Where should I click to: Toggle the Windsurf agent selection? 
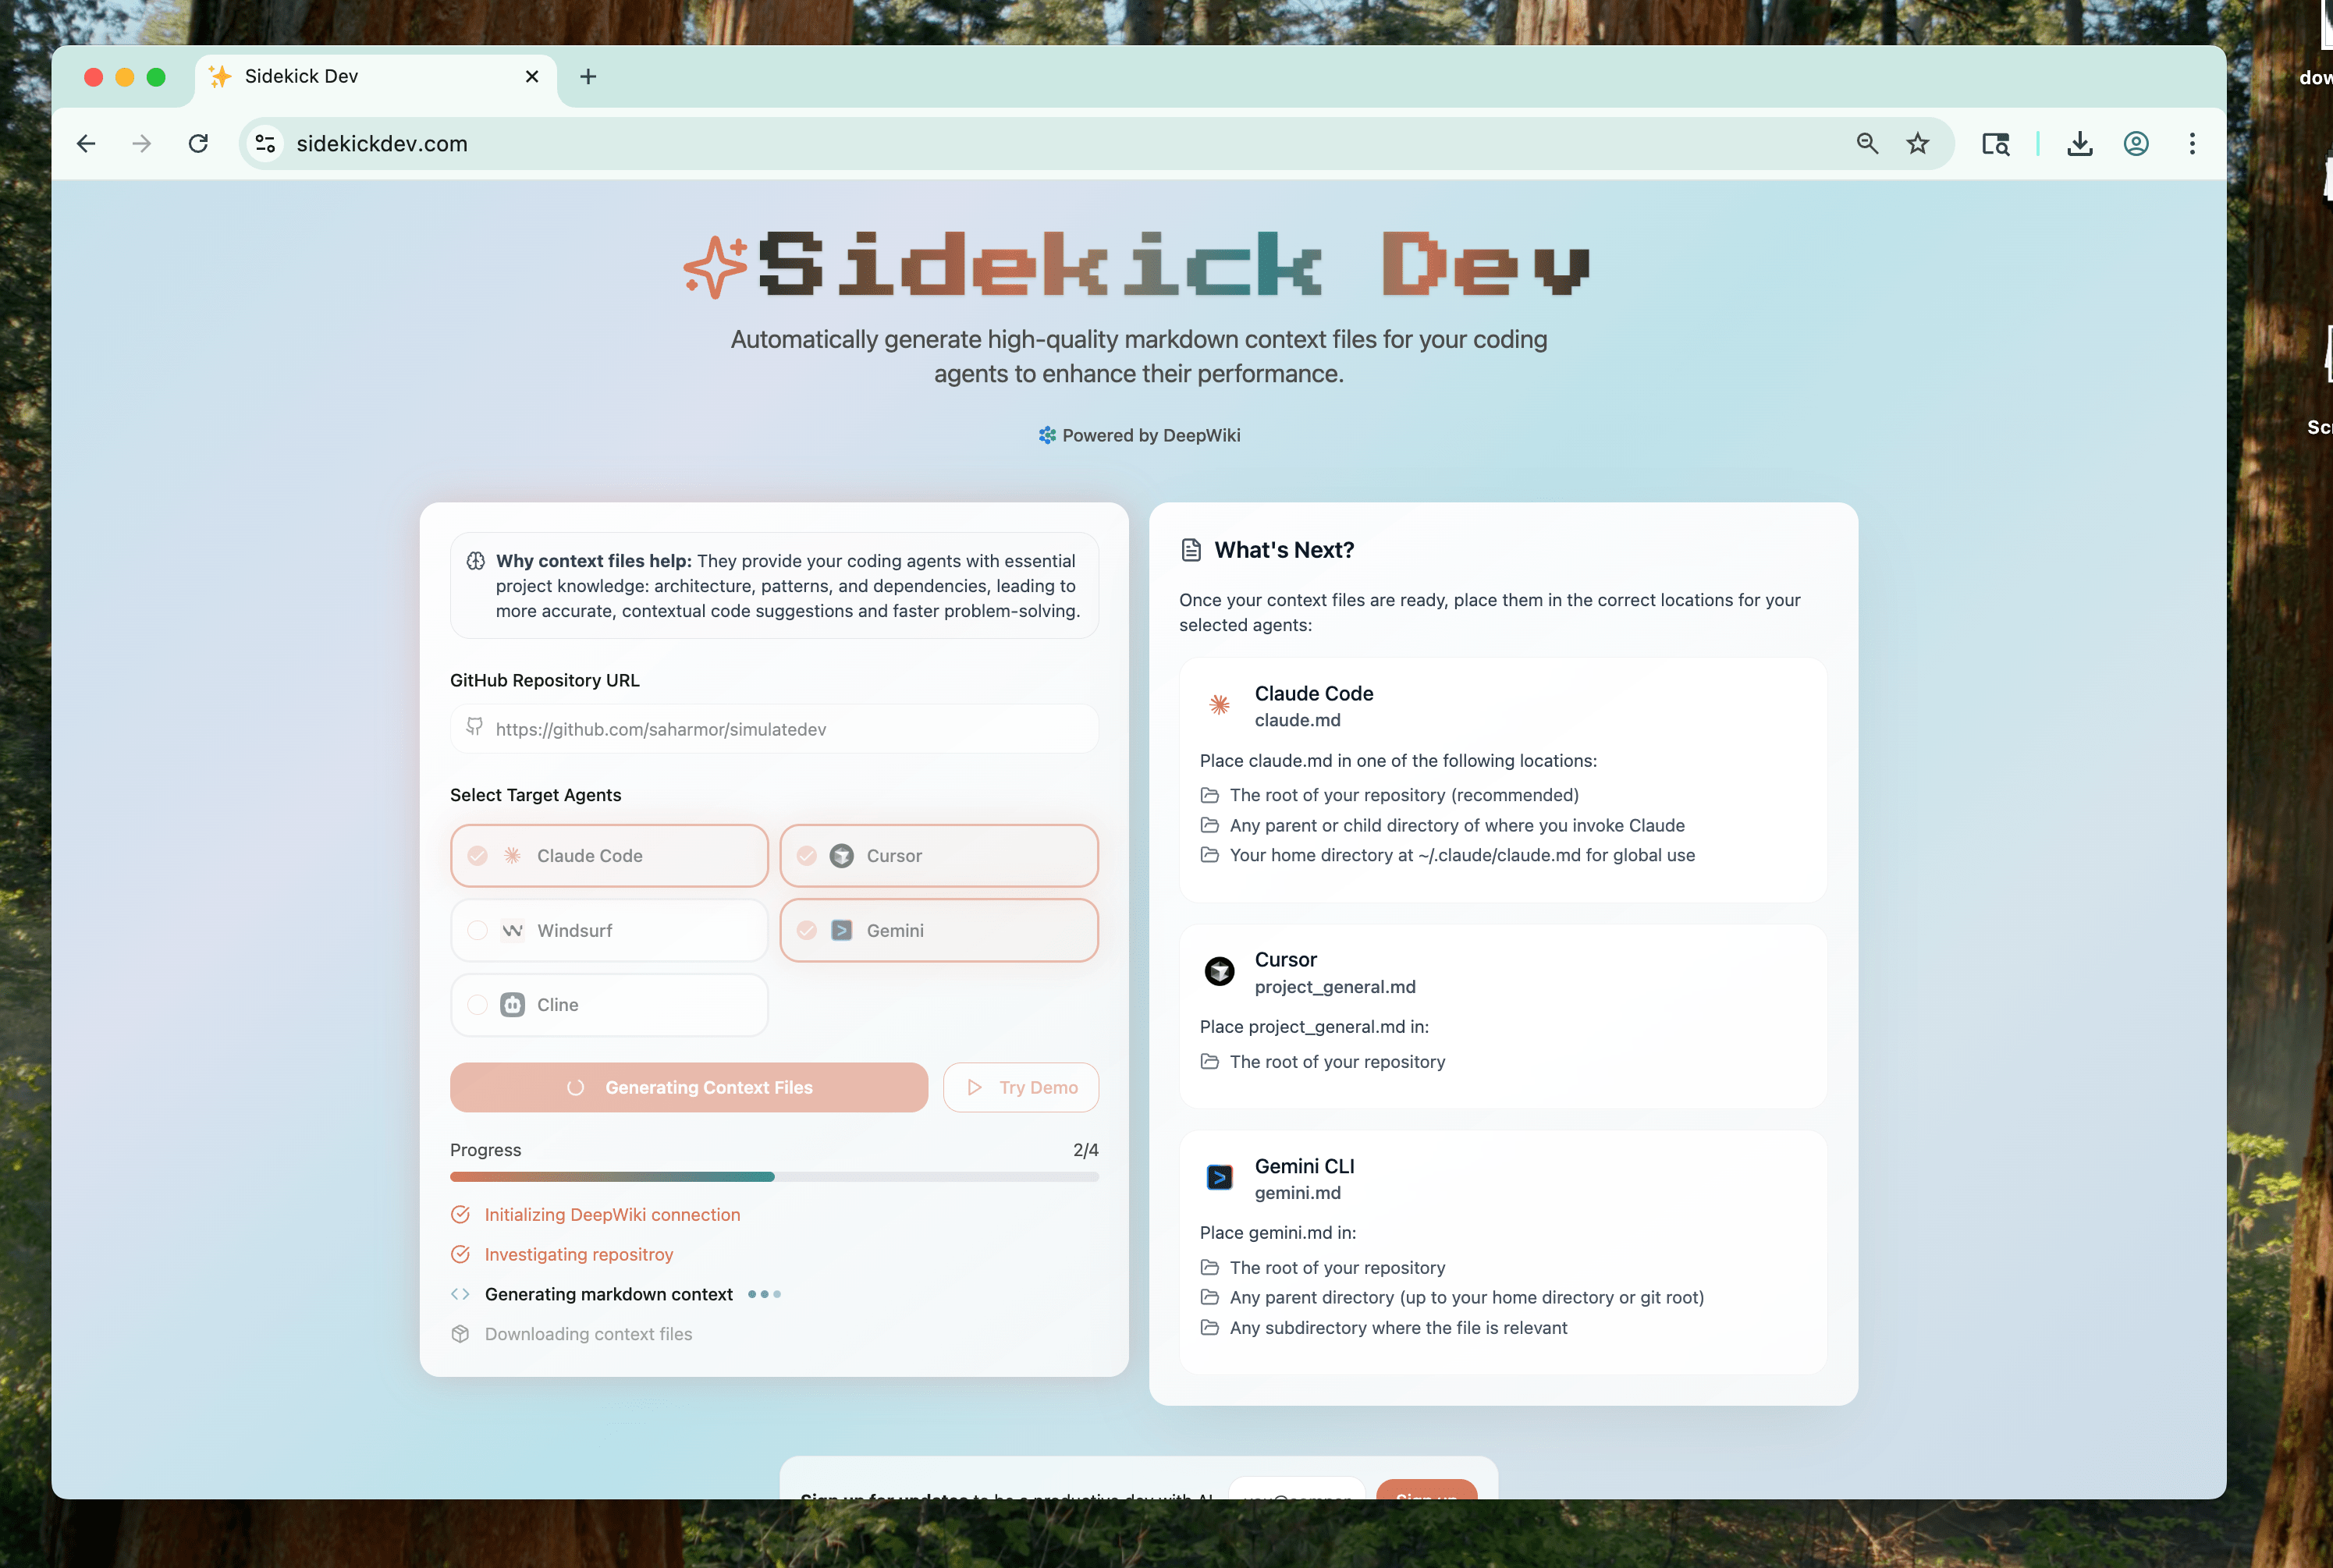coord(609,930)
